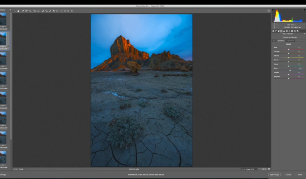Select the Hand tool
The height and width of the screenshot is (179, 306).
click(18, 11)
